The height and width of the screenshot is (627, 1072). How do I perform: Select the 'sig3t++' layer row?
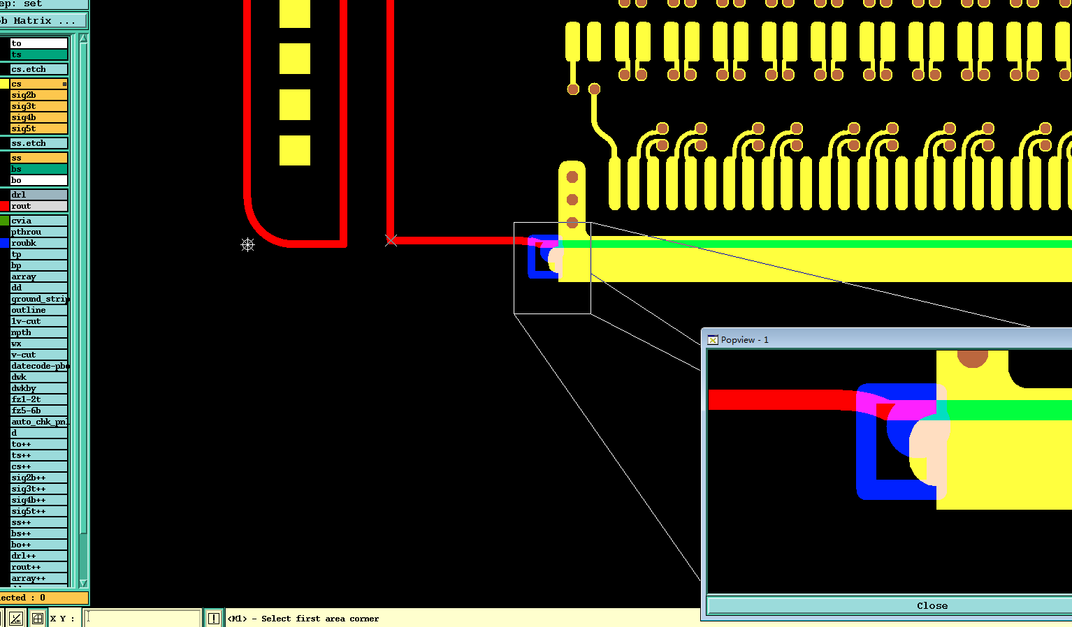click(39, 489)
